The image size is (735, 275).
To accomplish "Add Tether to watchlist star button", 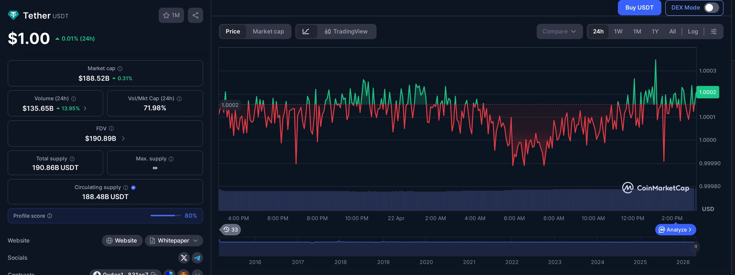I will click(171, 15).
